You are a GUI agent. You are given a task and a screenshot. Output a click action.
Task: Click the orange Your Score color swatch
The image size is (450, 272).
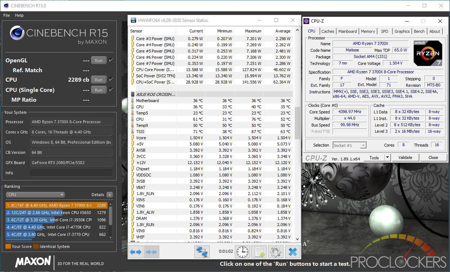[8, 246]
